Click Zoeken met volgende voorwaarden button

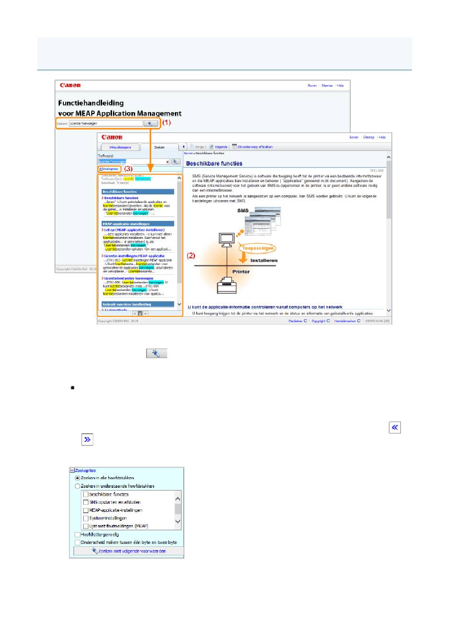click(x=129, y=552)
